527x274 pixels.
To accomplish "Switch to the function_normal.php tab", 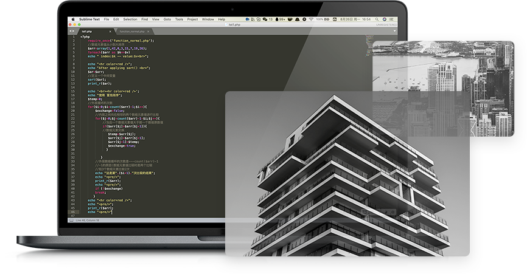I will (131, 31).
